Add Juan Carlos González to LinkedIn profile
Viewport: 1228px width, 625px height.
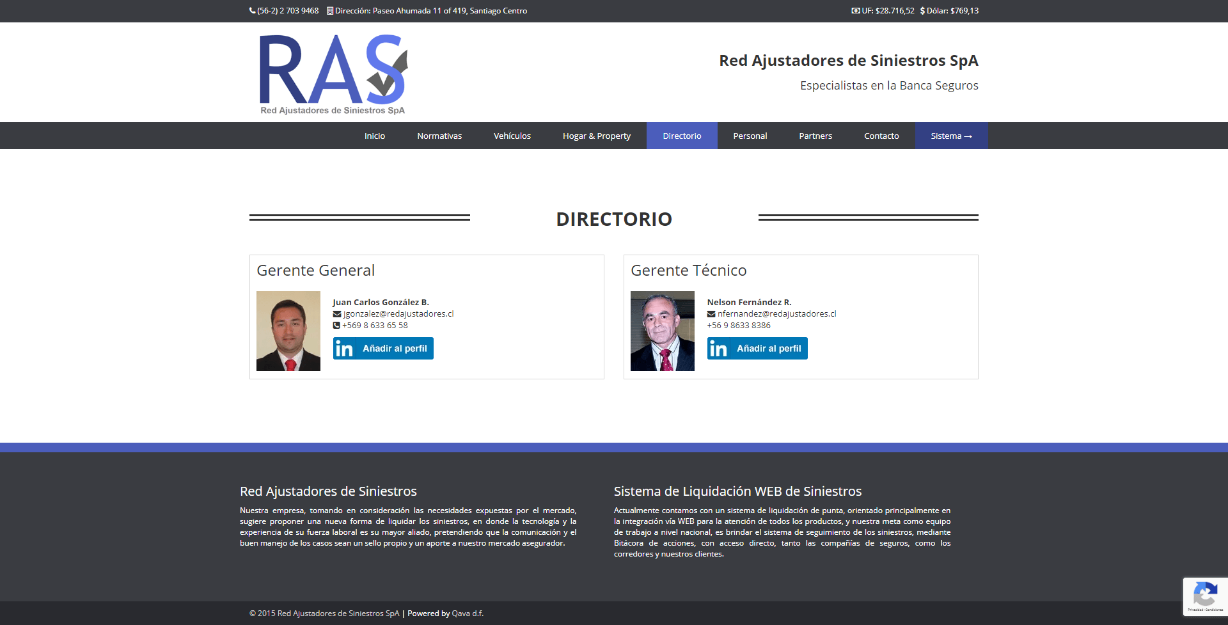pyautogui.click(x=383, y=349)
